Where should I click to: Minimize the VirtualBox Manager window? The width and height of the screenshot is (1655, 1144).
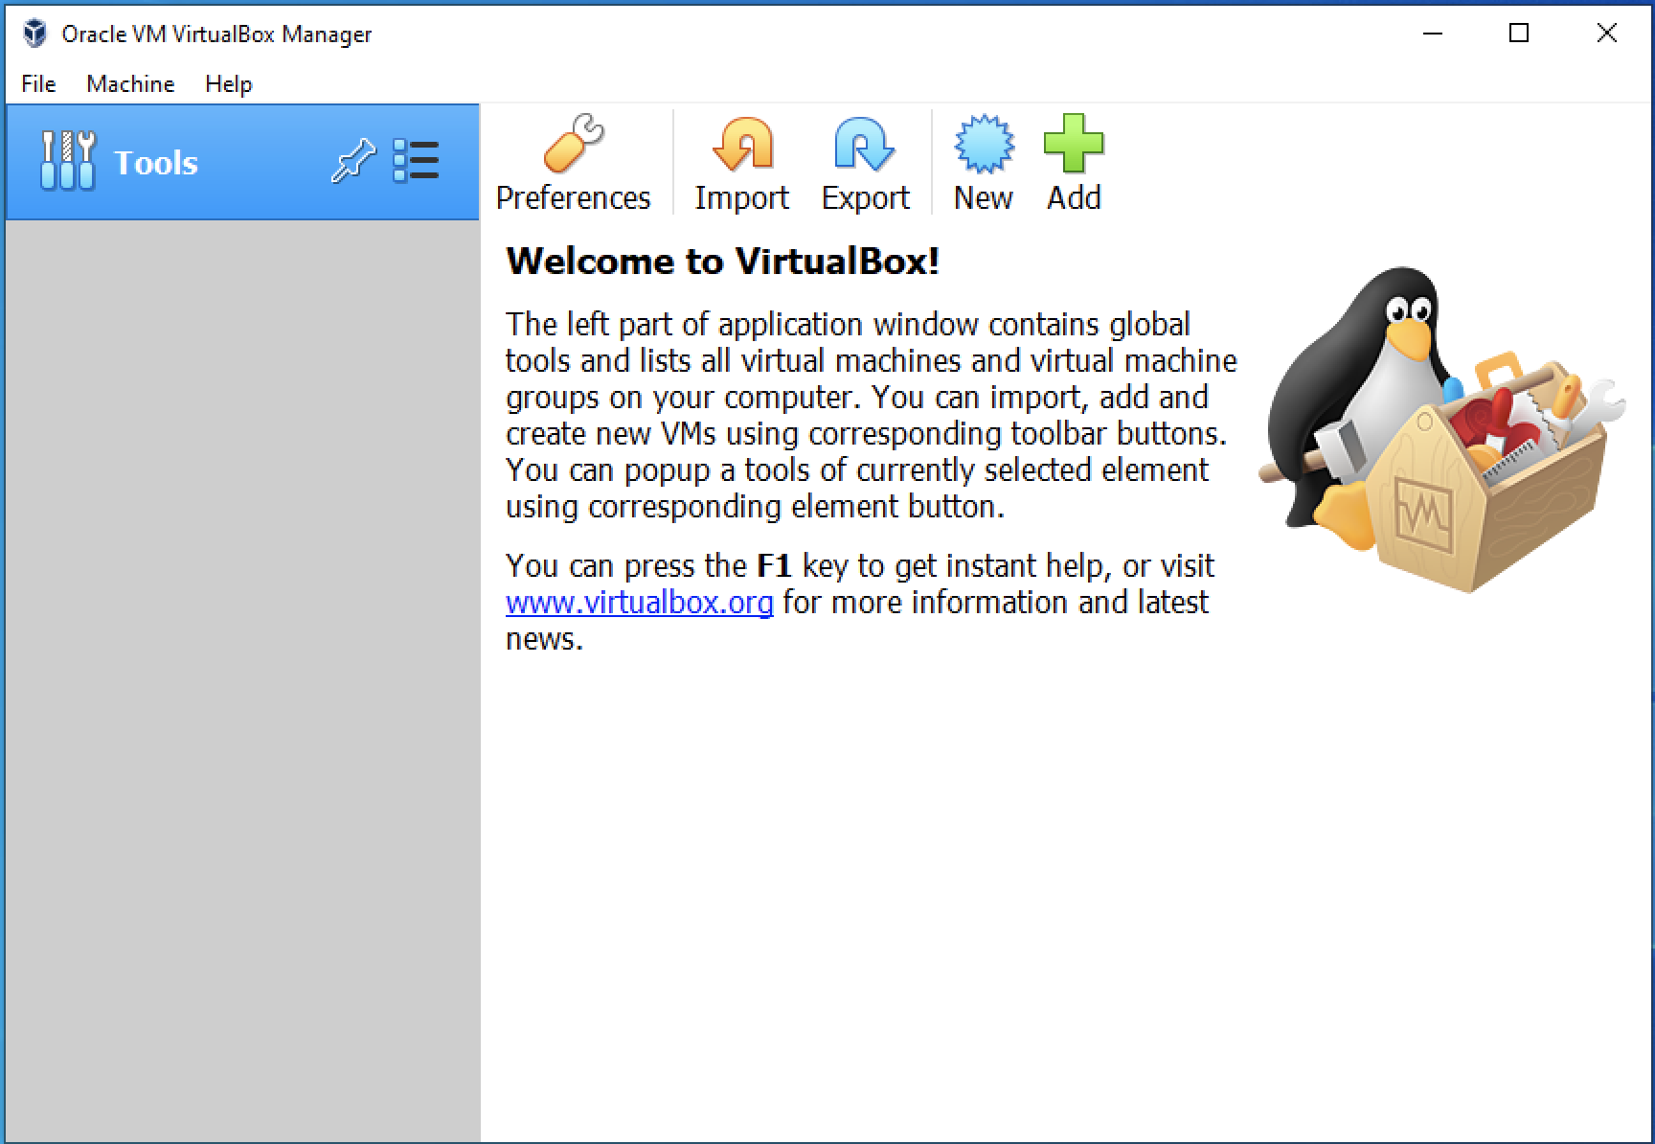click(1433, 34)
